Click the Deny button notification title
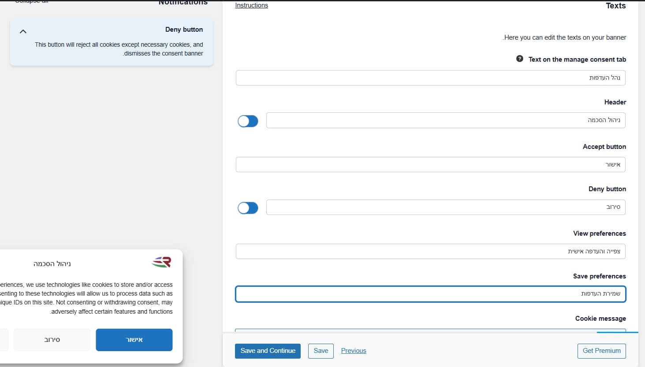Image resolution: width=645 pixels, height=367 pixels. (x=184, y=30)
